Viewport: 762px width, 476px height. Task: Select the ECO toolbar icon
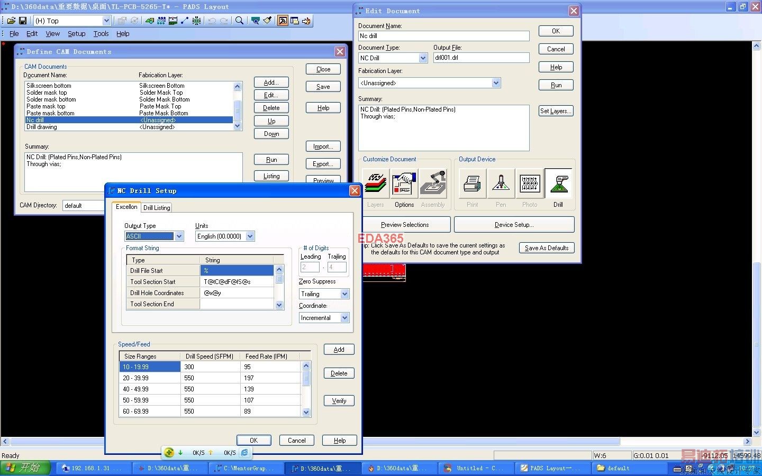[185, 21]
